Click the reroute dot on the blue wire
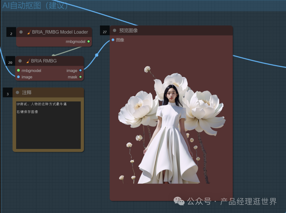 tap(97, 55)
